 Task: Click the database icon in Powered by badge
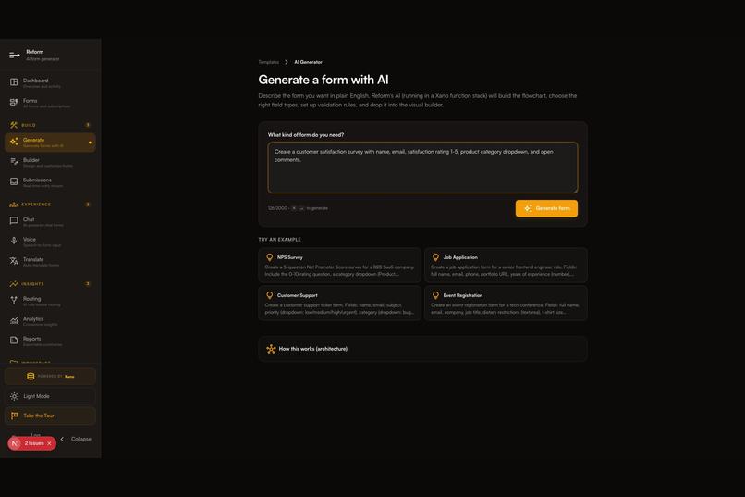[x=31, y=376]
